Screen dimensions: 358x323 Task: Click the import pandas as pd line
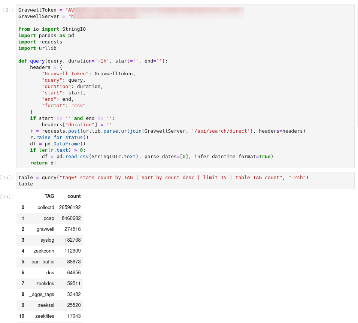pos(45,35)
